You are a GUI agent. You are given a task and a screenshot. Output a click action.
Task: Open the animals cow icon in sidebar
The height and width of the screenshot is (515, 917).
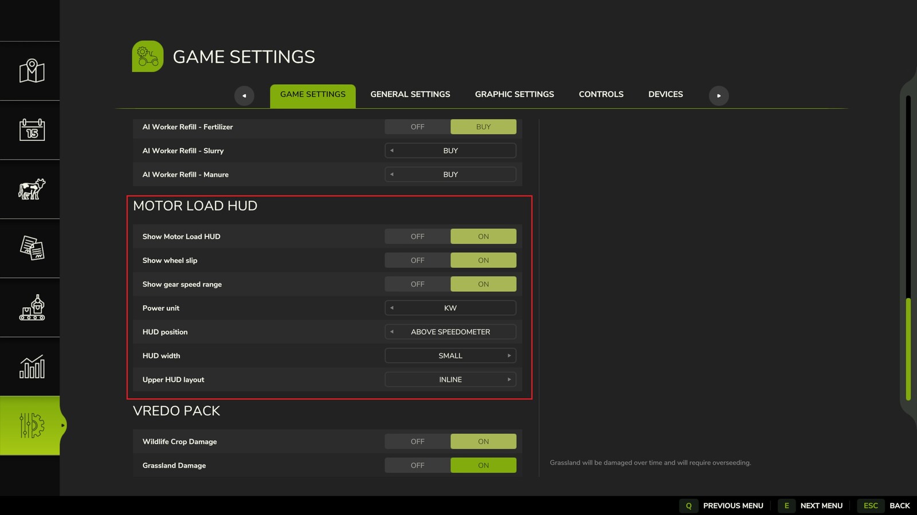click(32, 189)
